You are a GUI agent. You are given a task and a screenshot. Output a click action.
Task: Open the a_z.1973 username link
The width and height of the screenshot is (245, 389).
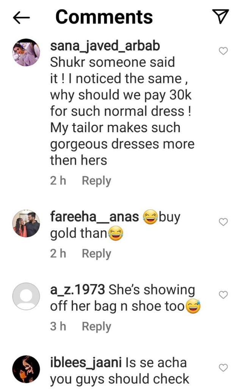77,290
